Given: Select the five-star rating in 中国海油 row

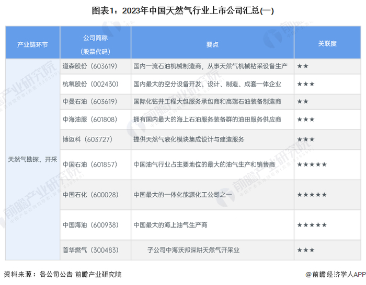Looking at the screenshot, I should coord(312,225).
